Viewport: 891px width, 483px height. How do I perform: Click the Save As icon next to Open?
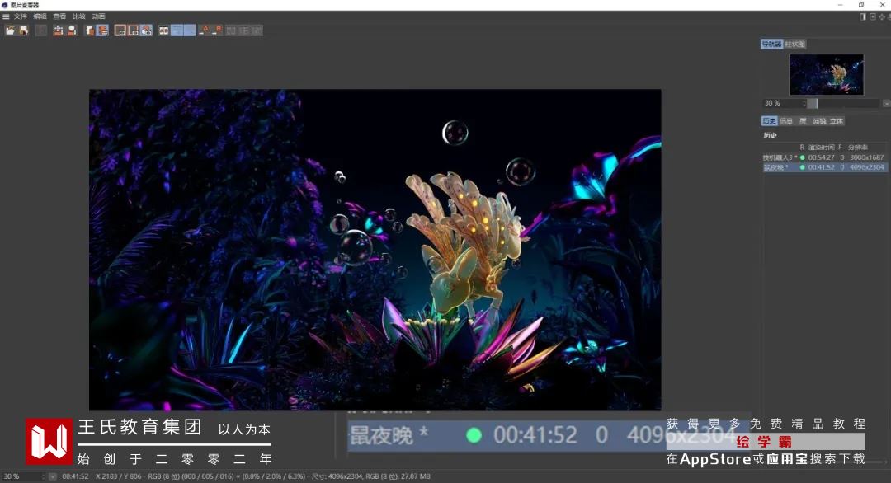(x=23, y=30)
